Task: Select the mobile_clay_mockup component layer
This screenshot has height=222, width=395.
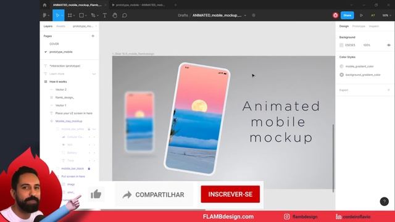Action: 69,121
